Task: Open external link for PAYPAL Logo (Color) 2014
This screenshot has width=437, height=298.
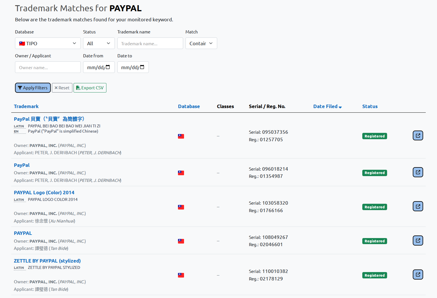Action: [x=418, y=206]
